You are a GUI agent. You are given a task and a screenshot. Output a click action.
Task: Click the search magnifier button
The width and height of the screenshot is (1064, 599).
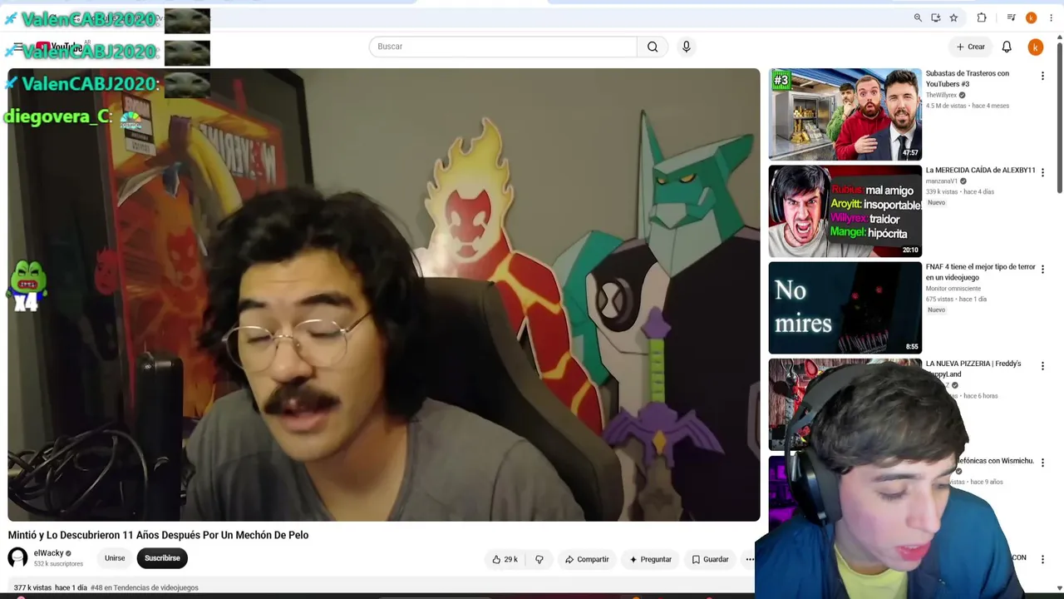pyautogui.click(x=653, y=47)
